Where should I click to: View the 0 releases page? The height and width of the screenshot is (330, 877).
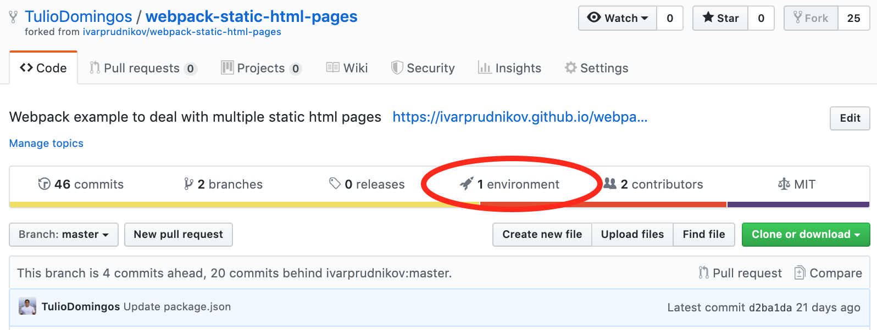(367, 184)
